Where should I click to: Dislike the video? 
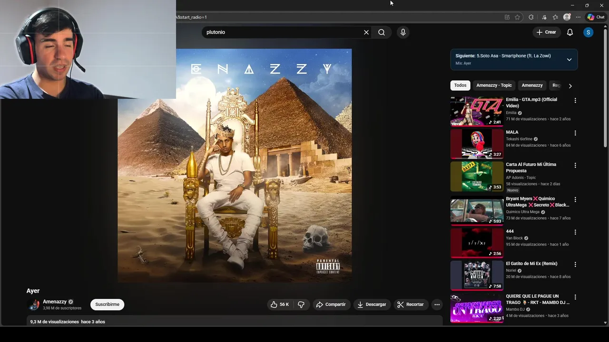(x=301, y=304)
